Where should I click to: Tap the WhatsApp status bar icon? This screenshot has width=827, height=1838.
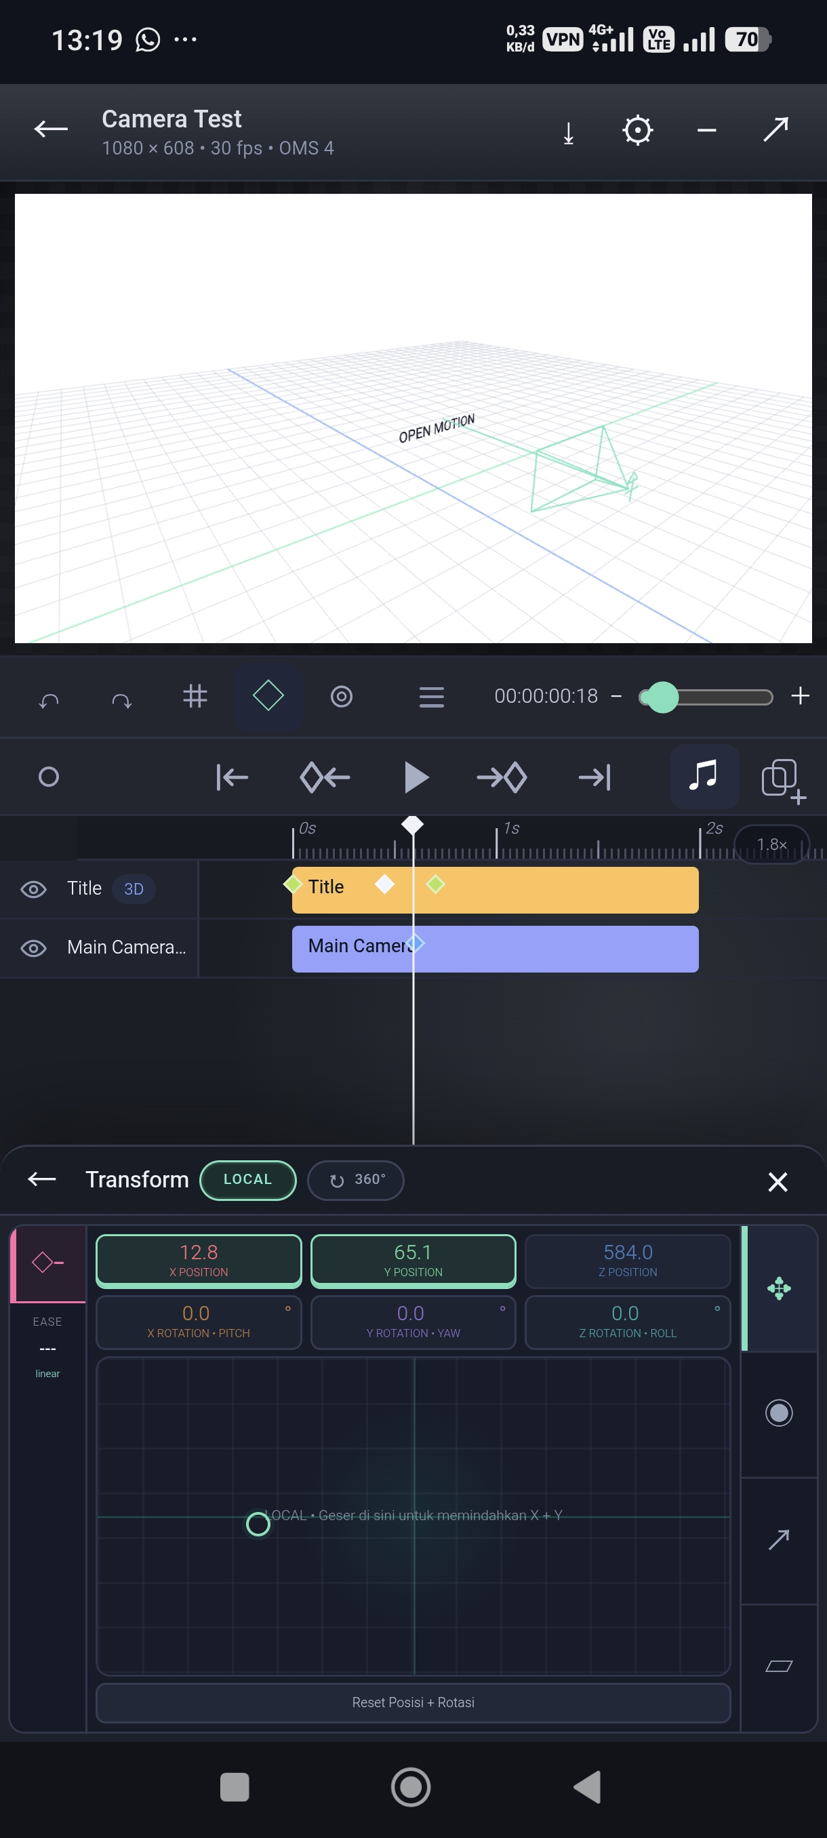(x=148, y=40)
